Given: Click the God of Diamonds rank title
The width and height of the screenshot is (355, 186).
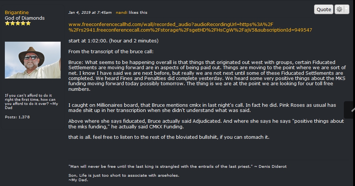Looking at the screenshot, I should coord(25,18).
